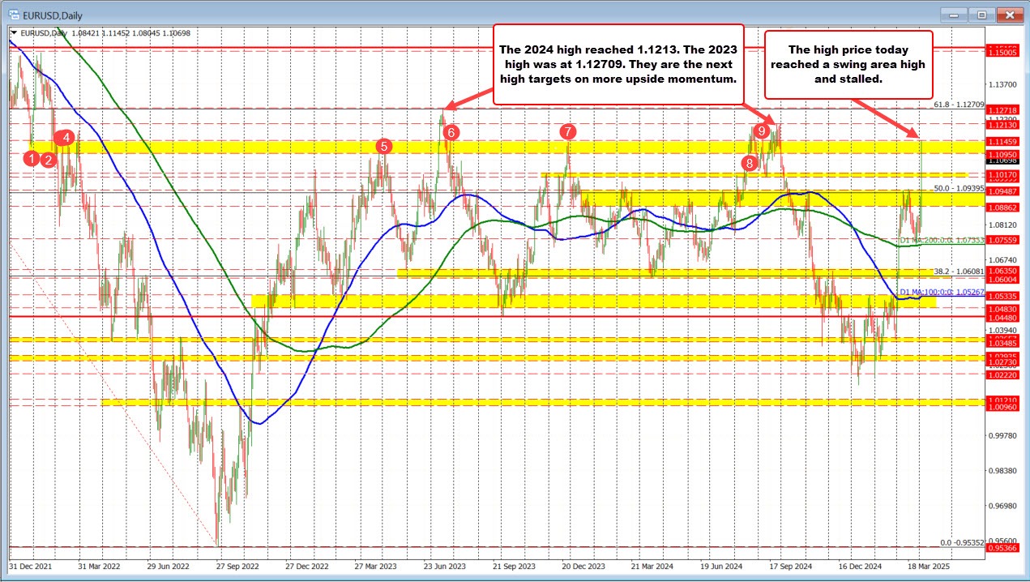1030x582 pixels.
Task: Select red numbered marker 8 near September 2024
Action: 749,163
